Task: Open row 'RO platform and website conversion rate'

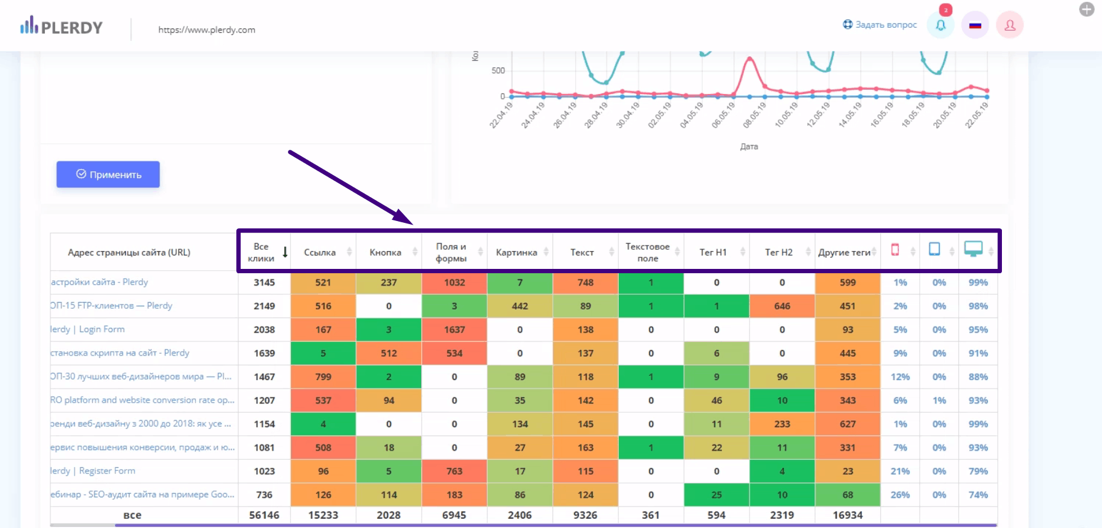Action: [142, 400]
